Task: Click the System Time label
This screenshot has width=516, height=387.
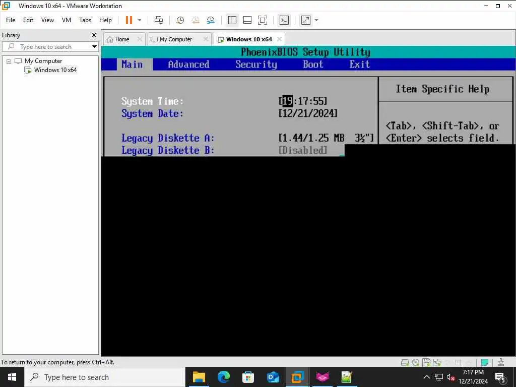Action: click(152, 101)
